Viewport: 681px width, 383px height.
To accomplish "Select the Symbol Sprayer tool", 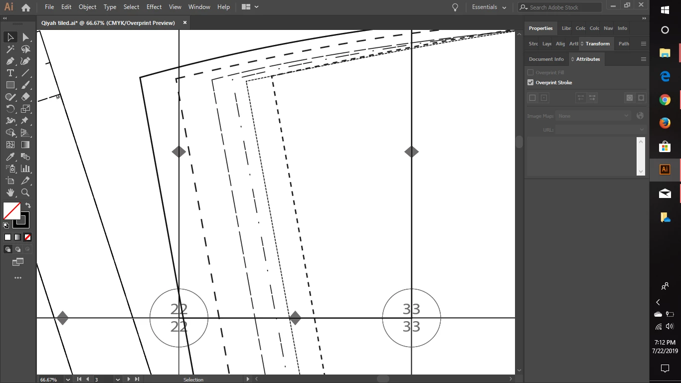I will point(10,169).
